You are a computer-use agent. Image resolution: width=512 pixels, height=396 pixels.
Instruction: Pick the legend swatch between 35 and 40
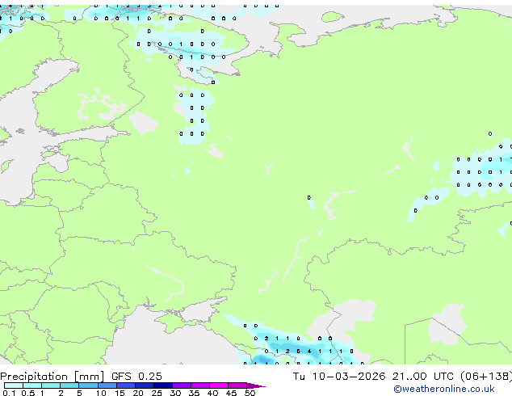[200, 385]
